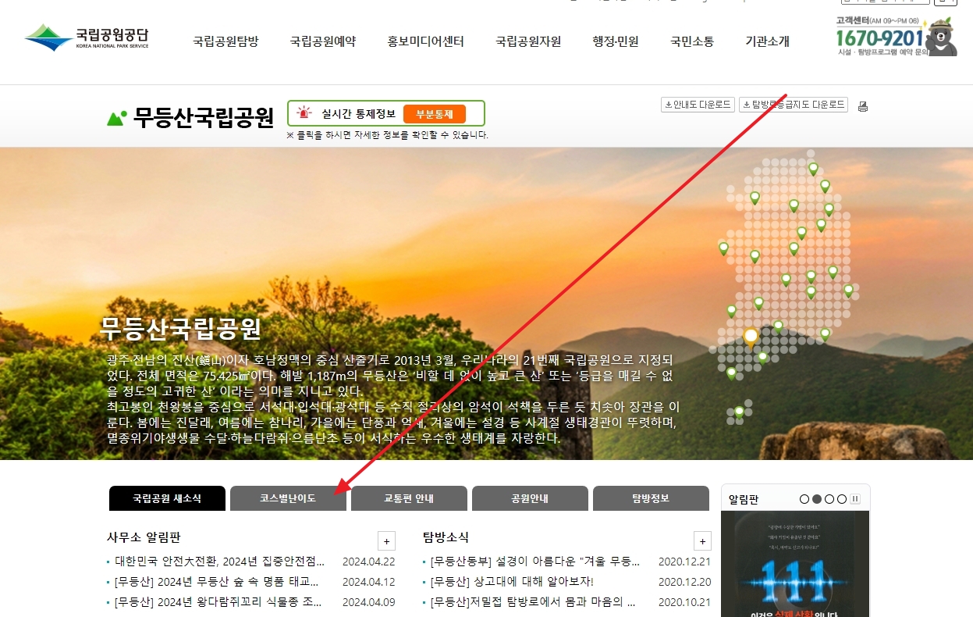This screenshot has width=973, height=617.
Task: Switch to the 공원안내 tab
Action: tap(530, 498)
